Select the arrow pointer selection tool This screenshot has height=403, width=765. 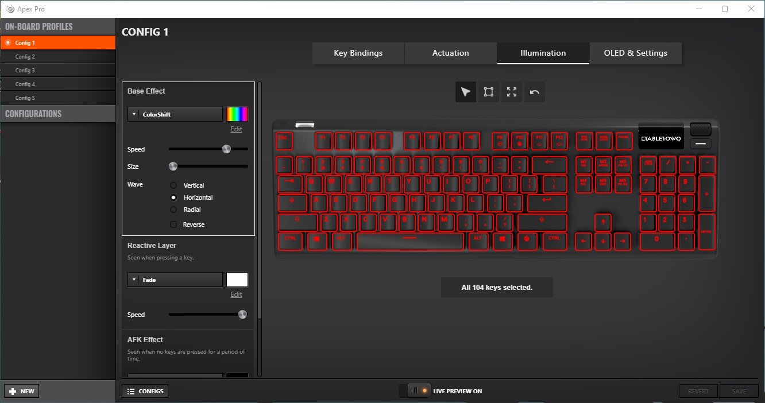click(x=466, y=92)
